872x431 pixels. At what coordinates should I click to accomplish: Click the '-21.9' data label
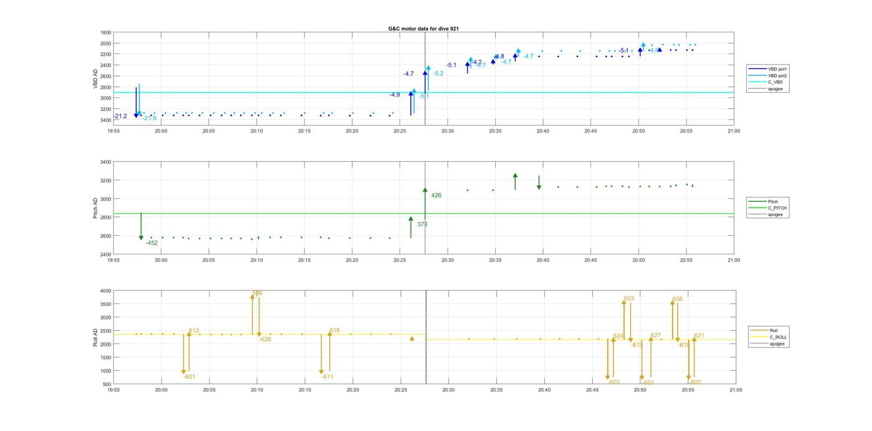149,118
